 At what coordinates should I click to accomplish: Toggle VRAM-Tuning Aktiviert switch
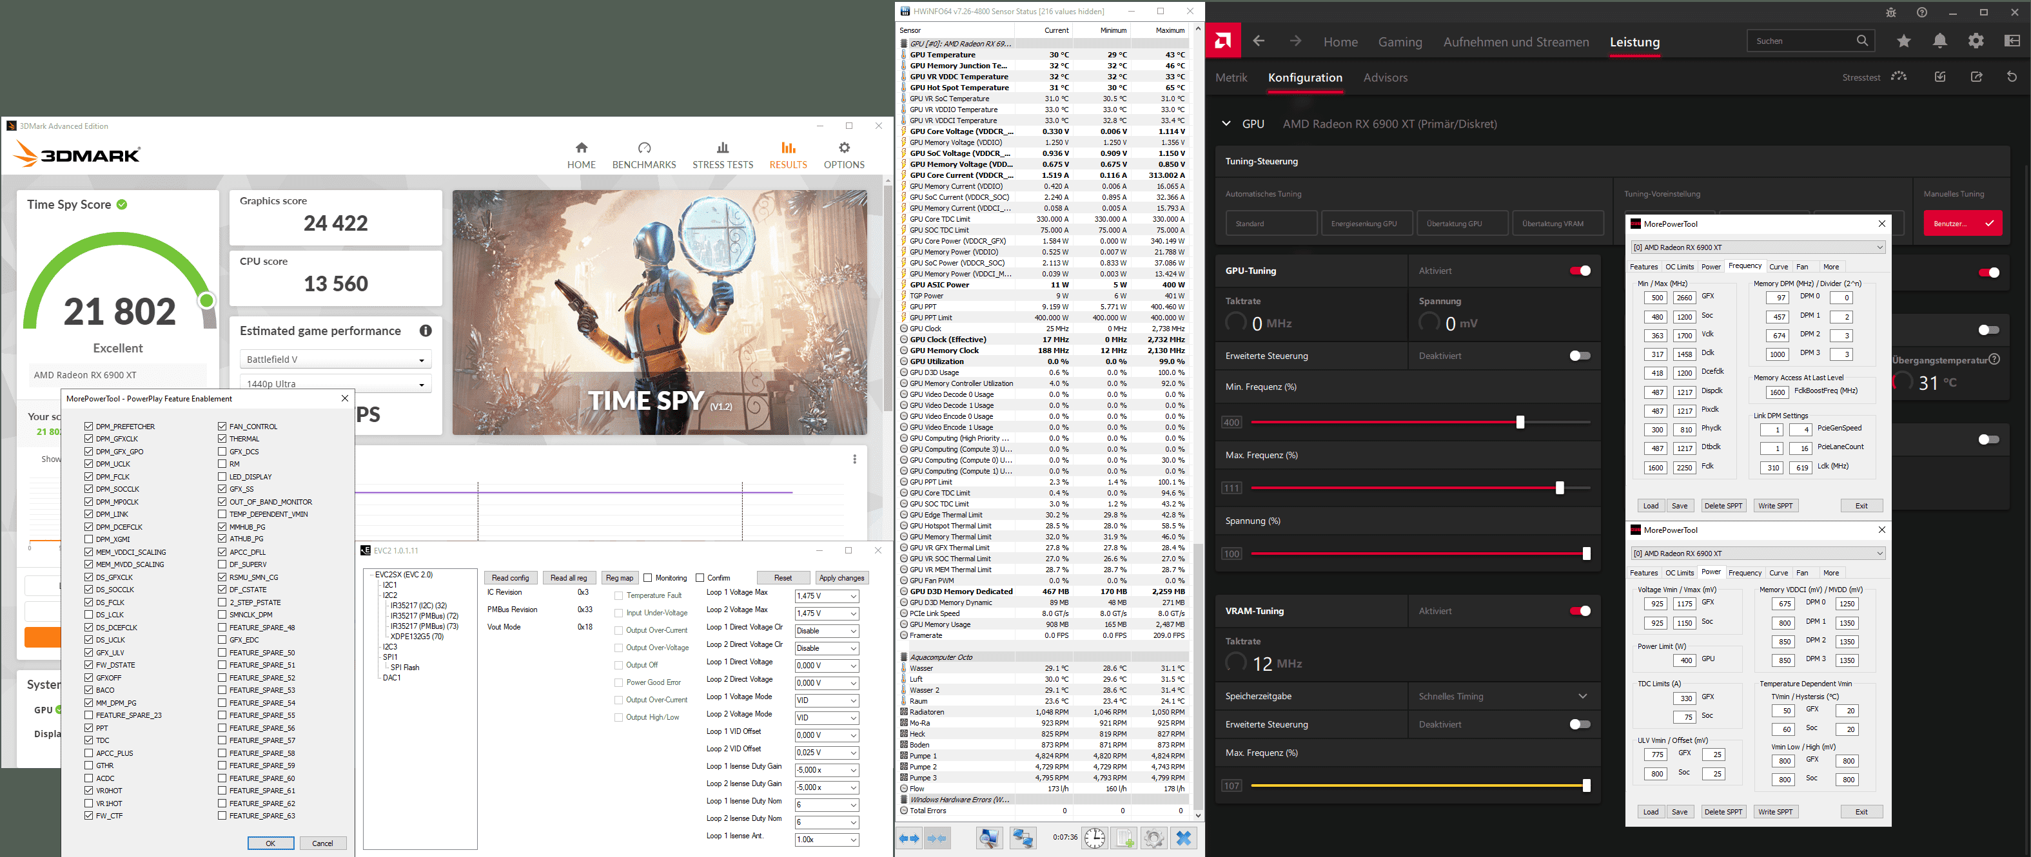[x=1579, y=611]
